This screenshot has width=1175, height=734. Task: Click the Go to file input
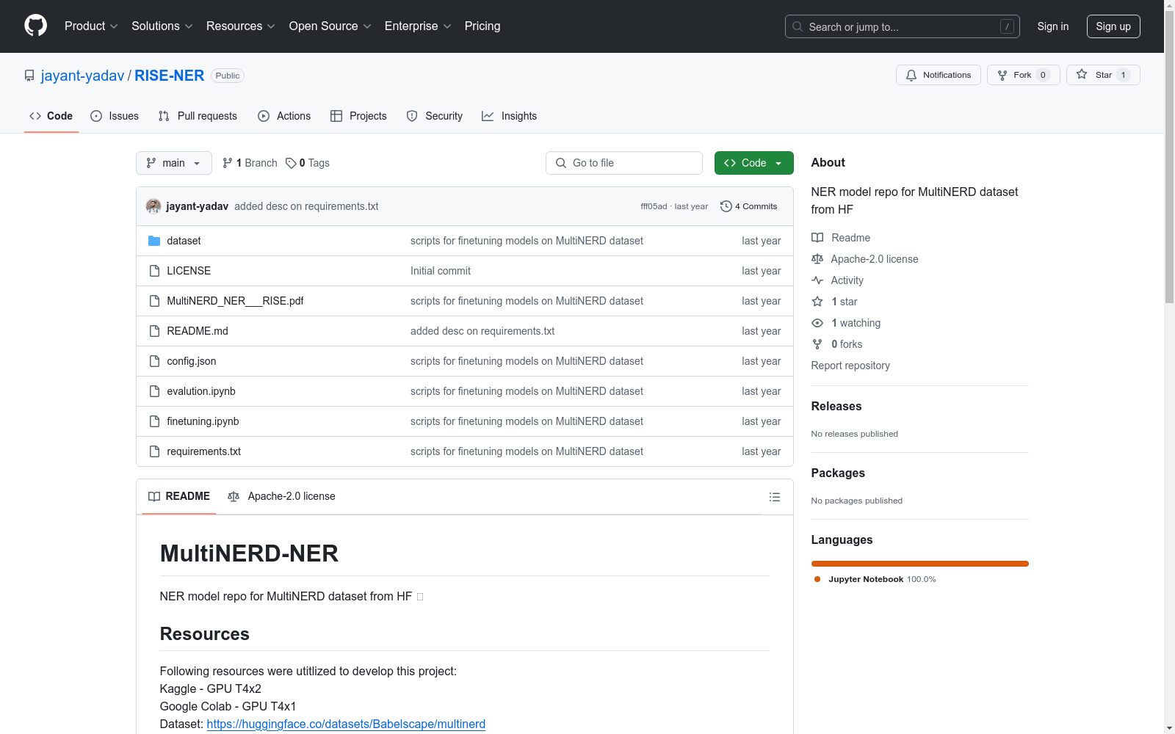tap(624, 163)
